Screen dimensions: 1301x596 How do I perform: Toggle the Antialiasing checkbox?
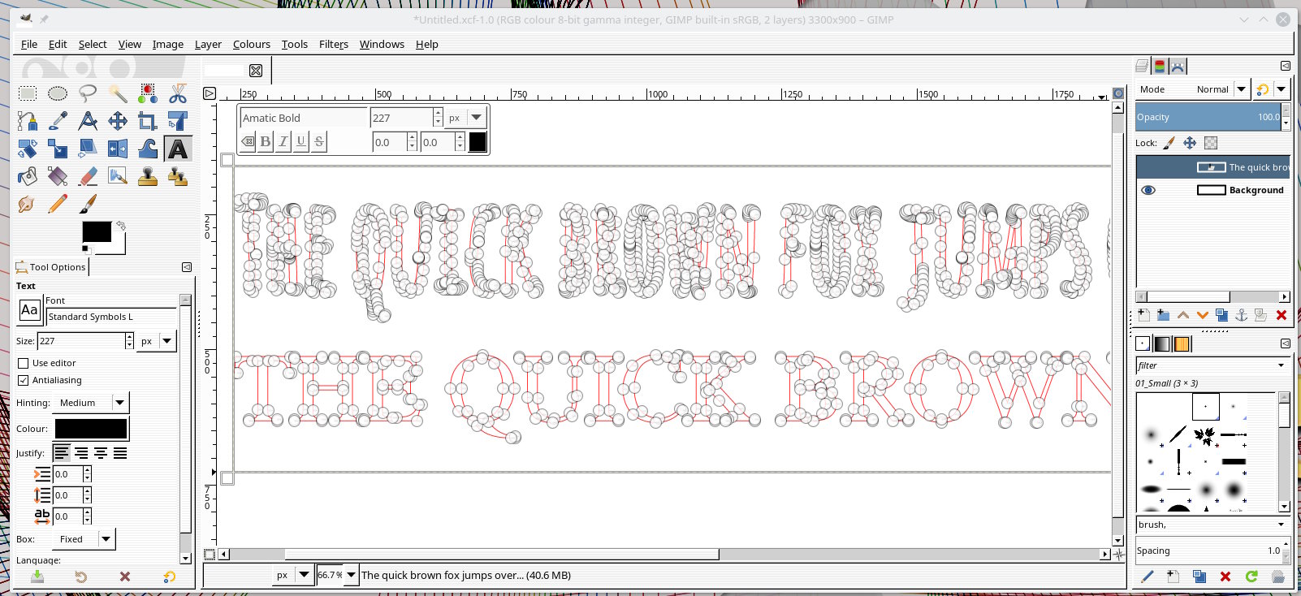coord(23,380)
